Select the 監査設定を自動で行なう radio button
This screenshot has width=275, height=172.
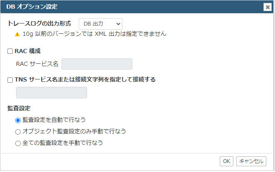pyautogui.click(x=18, y=121)
